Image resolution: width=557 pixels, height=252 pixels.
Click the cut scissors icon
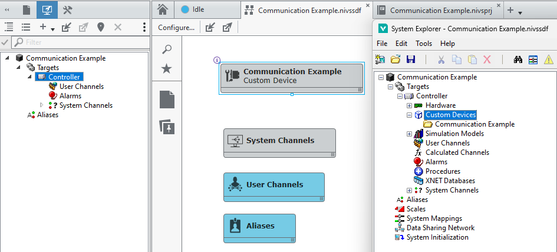(x=441, y=59)
